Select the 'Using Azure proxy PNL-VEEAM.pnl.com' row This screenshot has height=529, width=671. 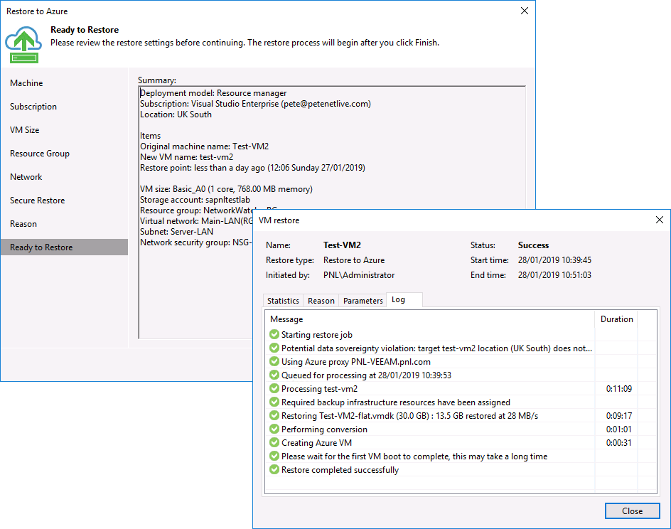coord(461,362)
